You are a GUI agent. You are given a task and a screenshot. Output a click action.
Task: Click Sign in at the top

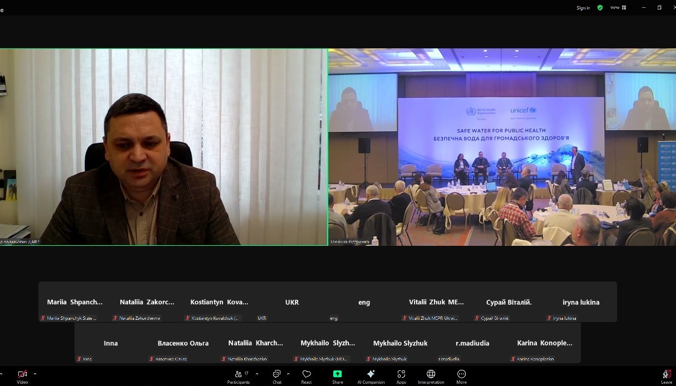583,8
